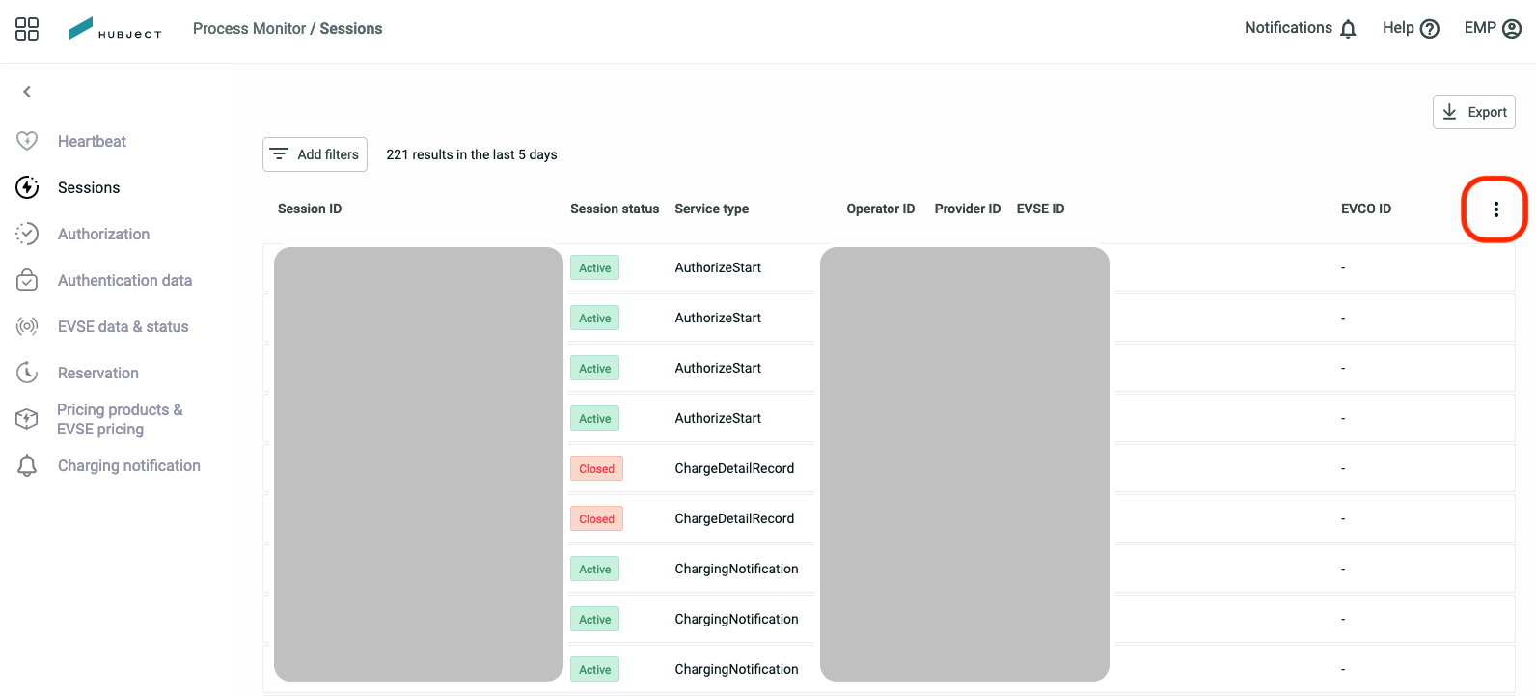
Task: Open Heartbeat page from sidebar
Action: click(92, 141)
